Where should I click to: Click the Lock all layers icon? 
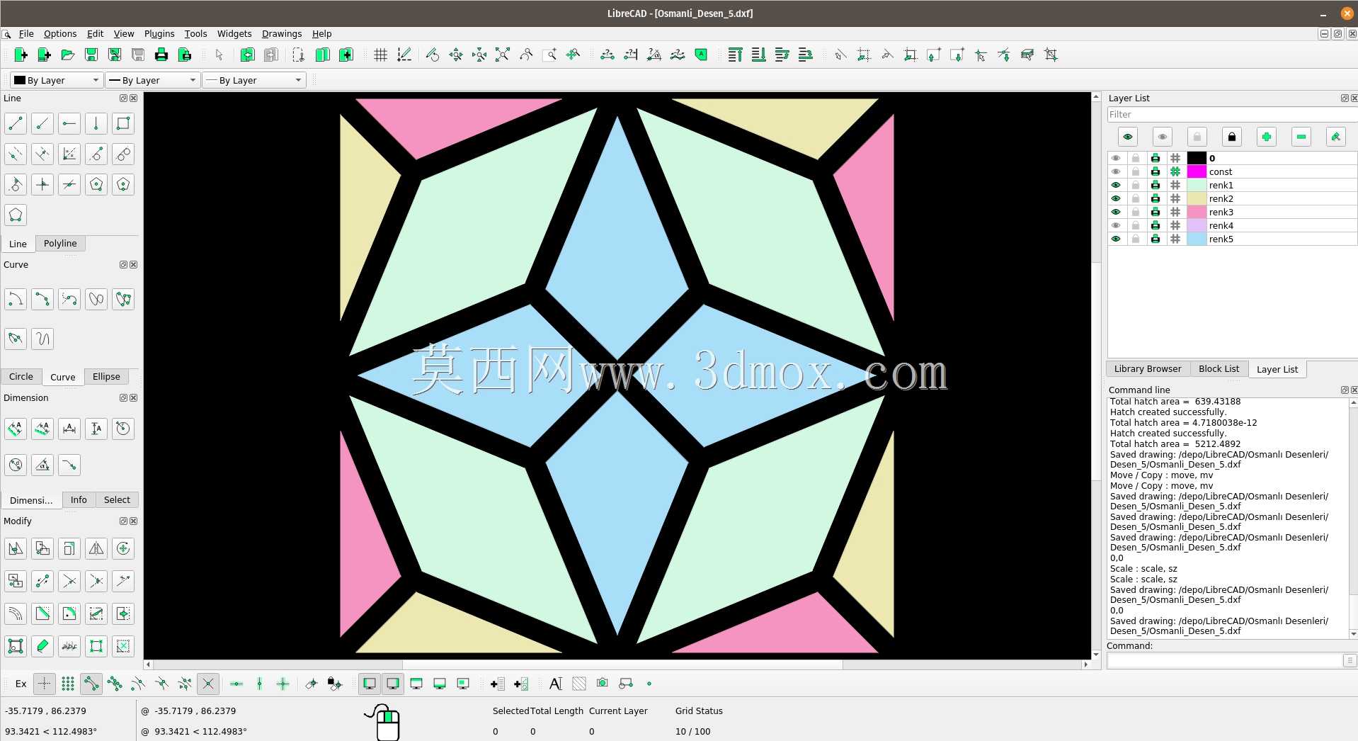pos(1232,137)
